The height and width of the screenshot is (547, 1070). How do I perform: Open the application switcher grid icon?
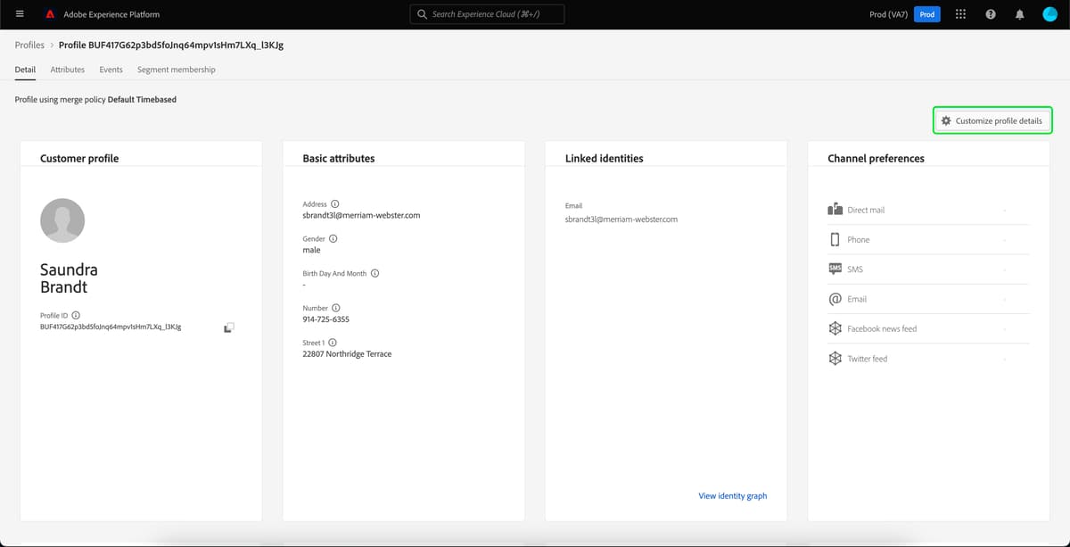960,13
